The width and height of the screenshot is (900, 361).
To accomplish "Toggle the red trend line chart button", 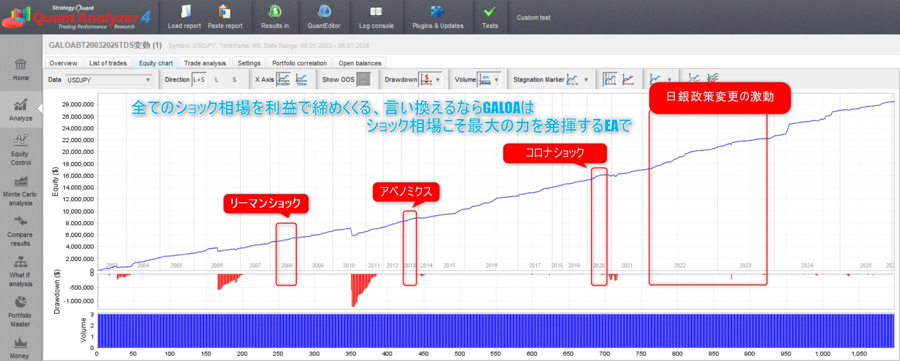I will [x=628, y=80].
